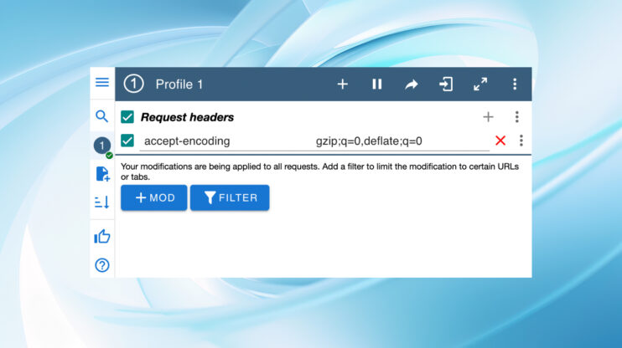Screen dimensions: 622x348
Task: Click the sign in icon
Action: click(x=446, y=84)
